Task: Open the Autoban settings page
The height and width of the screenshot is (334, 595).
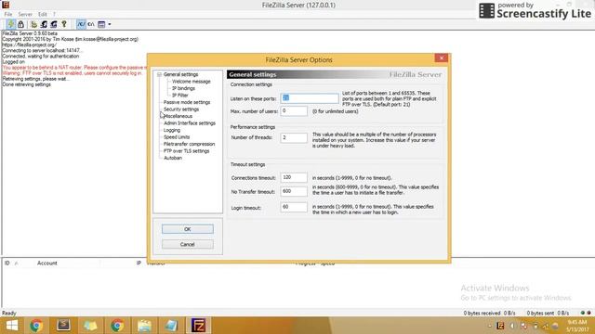Action: [173, 158]
